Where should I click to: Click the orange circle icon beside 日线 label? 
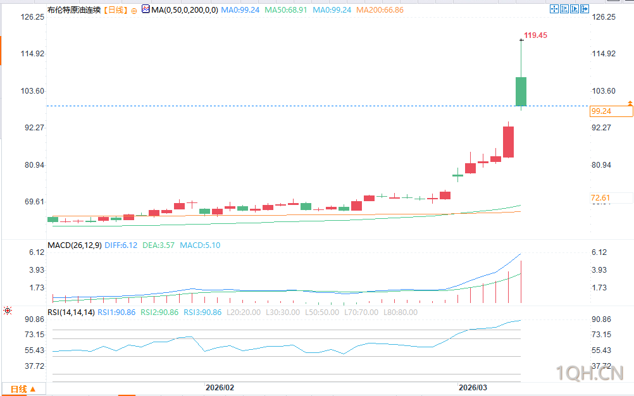[134, 11]
